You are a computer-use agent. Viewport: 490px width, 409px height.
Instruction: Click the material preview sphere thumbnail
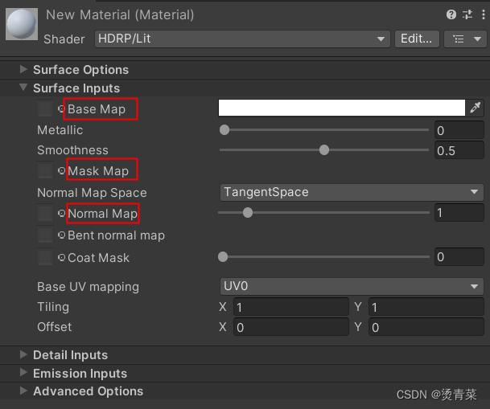point(22,24)
